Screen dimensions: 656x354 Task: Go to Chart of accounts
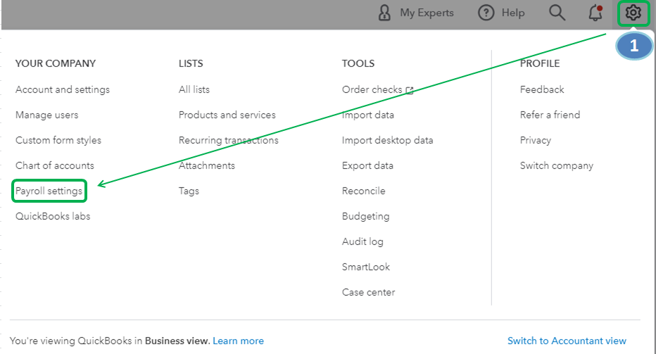(x=55, y=165)
